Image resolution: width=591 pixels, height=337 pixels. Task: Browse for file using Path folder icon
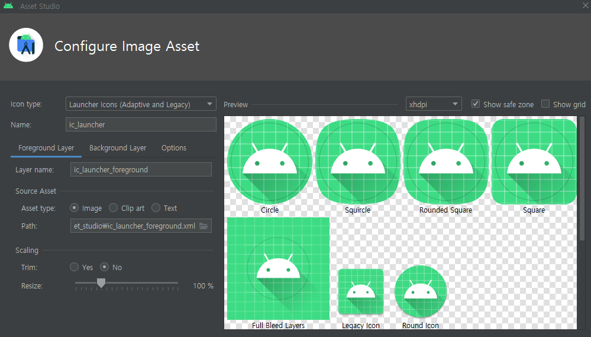pos(204,226)
